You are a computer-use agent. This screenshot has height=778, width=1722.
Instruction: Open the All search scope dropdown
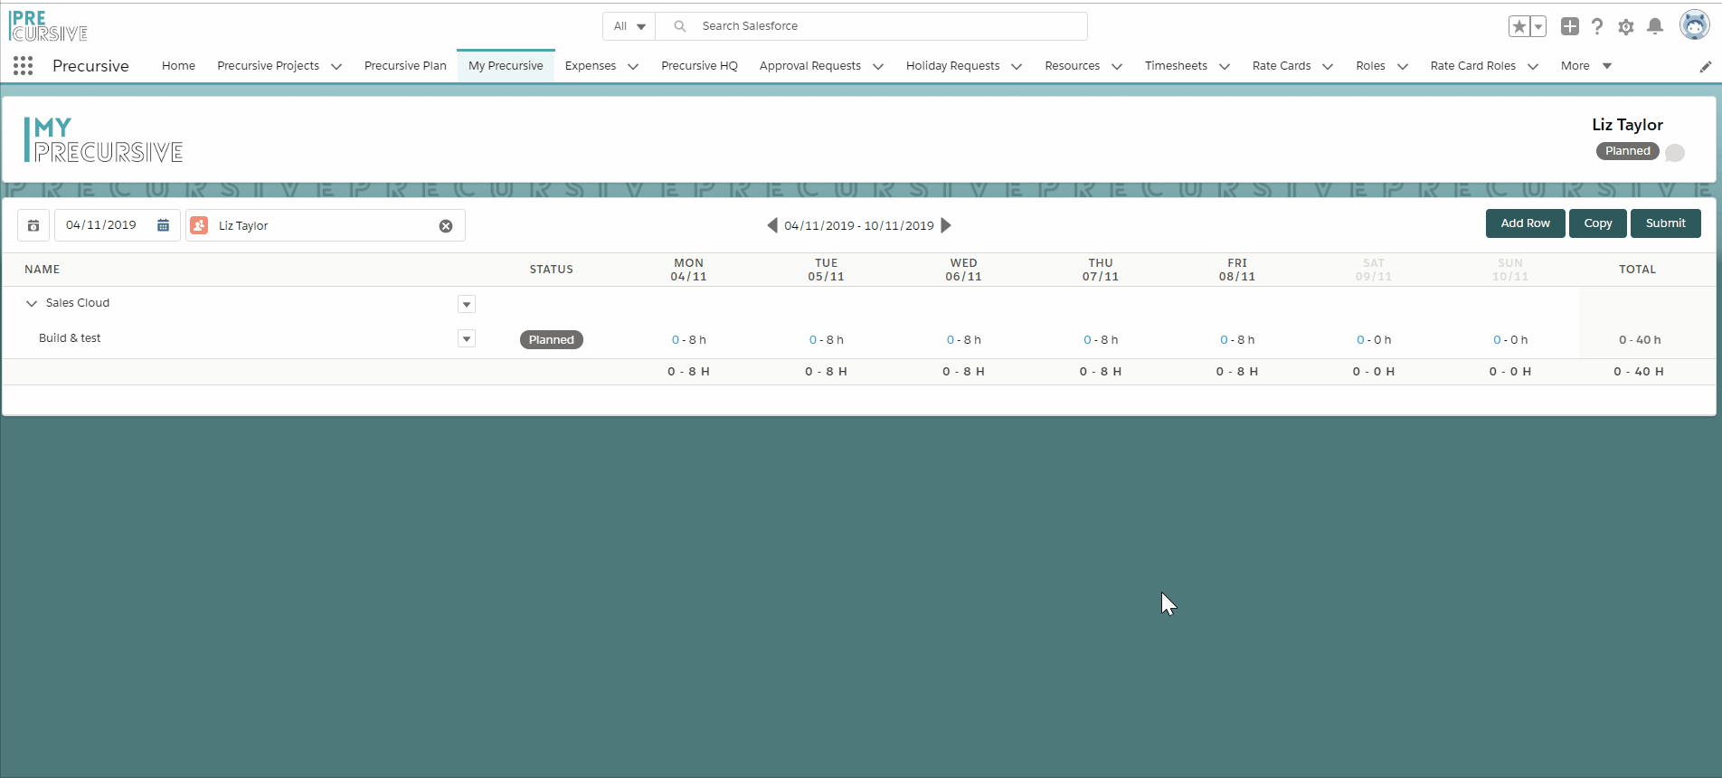point(629,26)
